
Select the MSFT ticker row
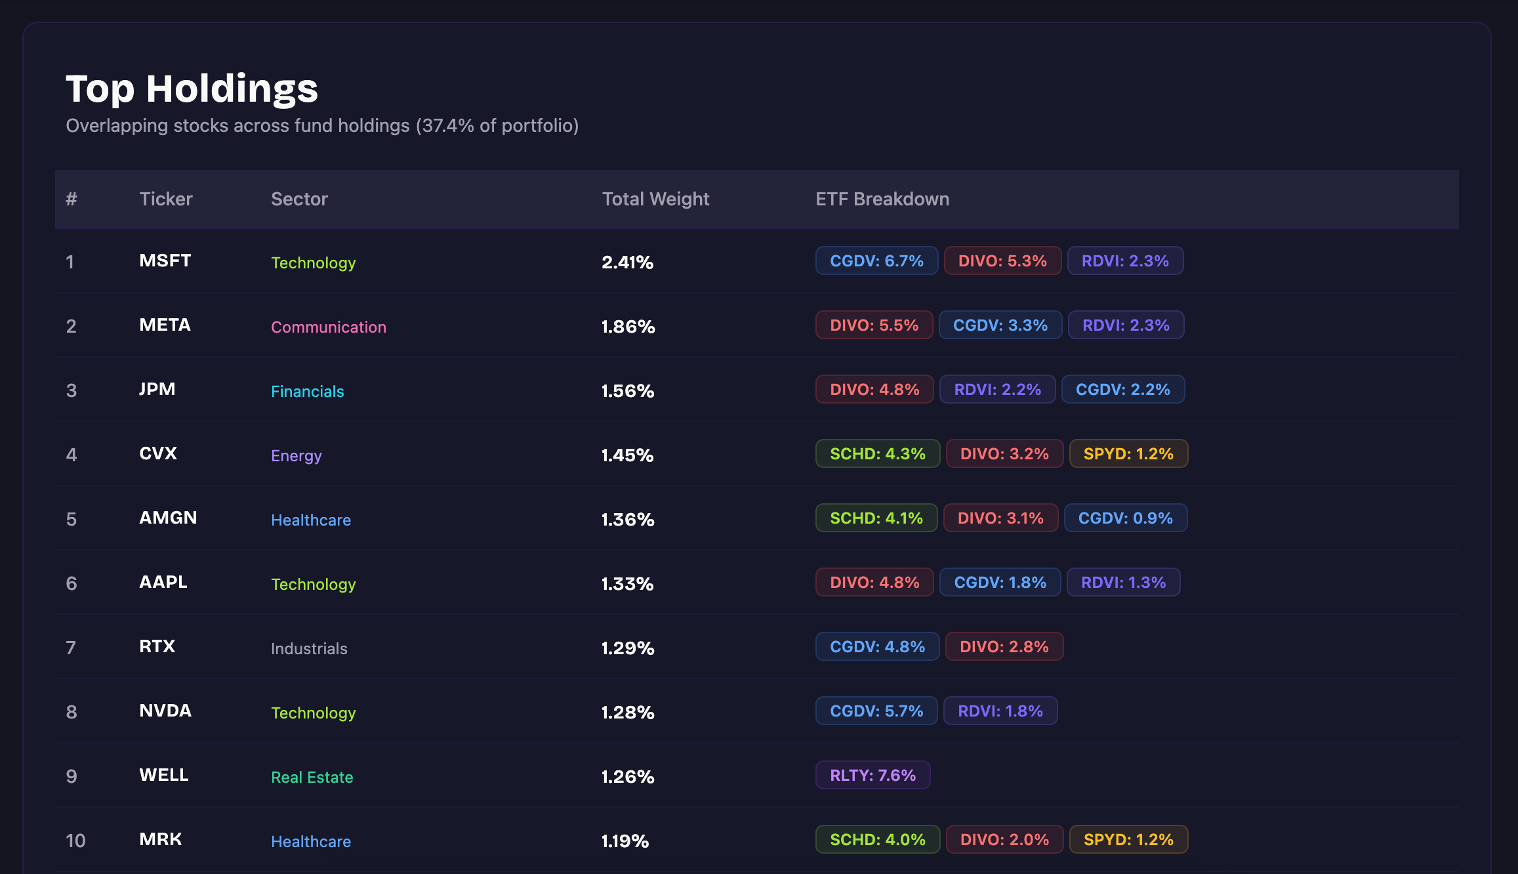point(165,260)
